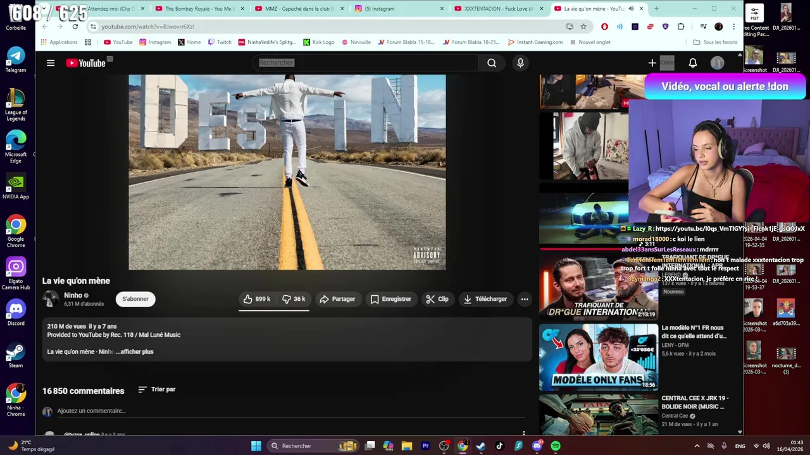Screen dimensions: 810x455
Task: Click the YouTube search magnifier button
Action: click(492, 63)
